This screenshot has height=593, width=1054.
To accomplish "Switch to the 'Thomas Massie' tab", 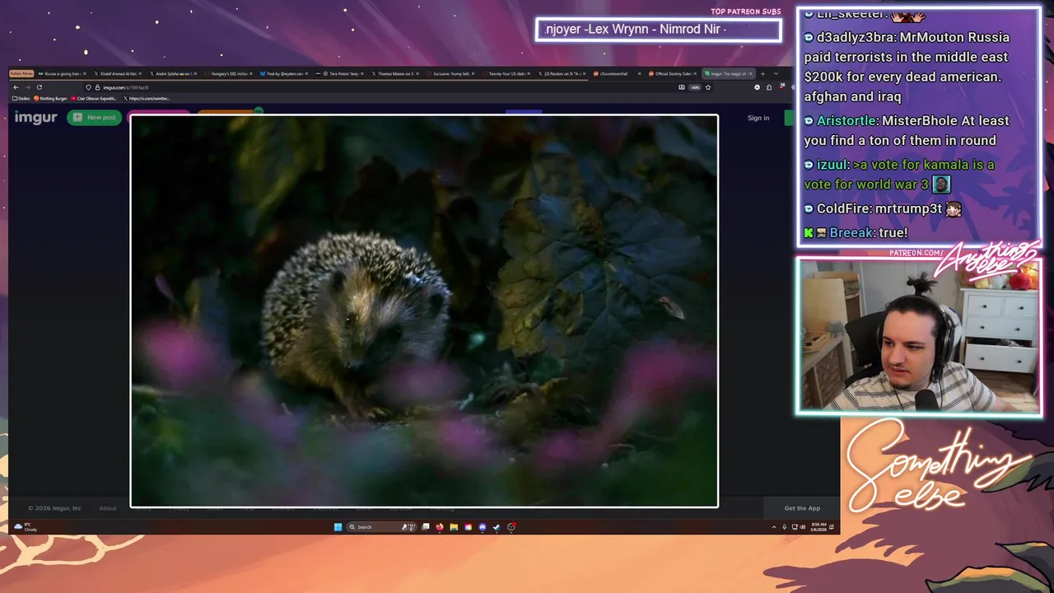I will click(x=396, y=73).
